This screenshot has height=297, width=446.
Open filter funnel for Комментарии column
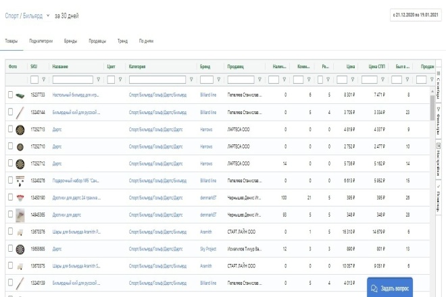coord(309,80)
